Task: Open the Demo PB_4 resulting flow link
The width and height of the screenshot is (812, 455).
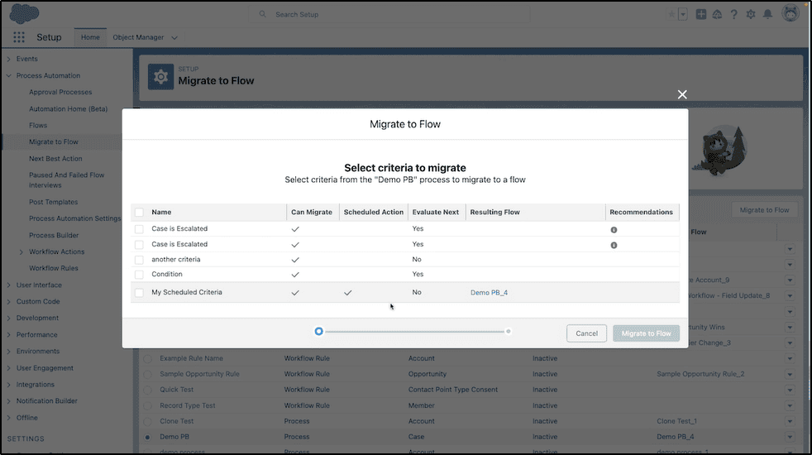Action: click(489, 293)
